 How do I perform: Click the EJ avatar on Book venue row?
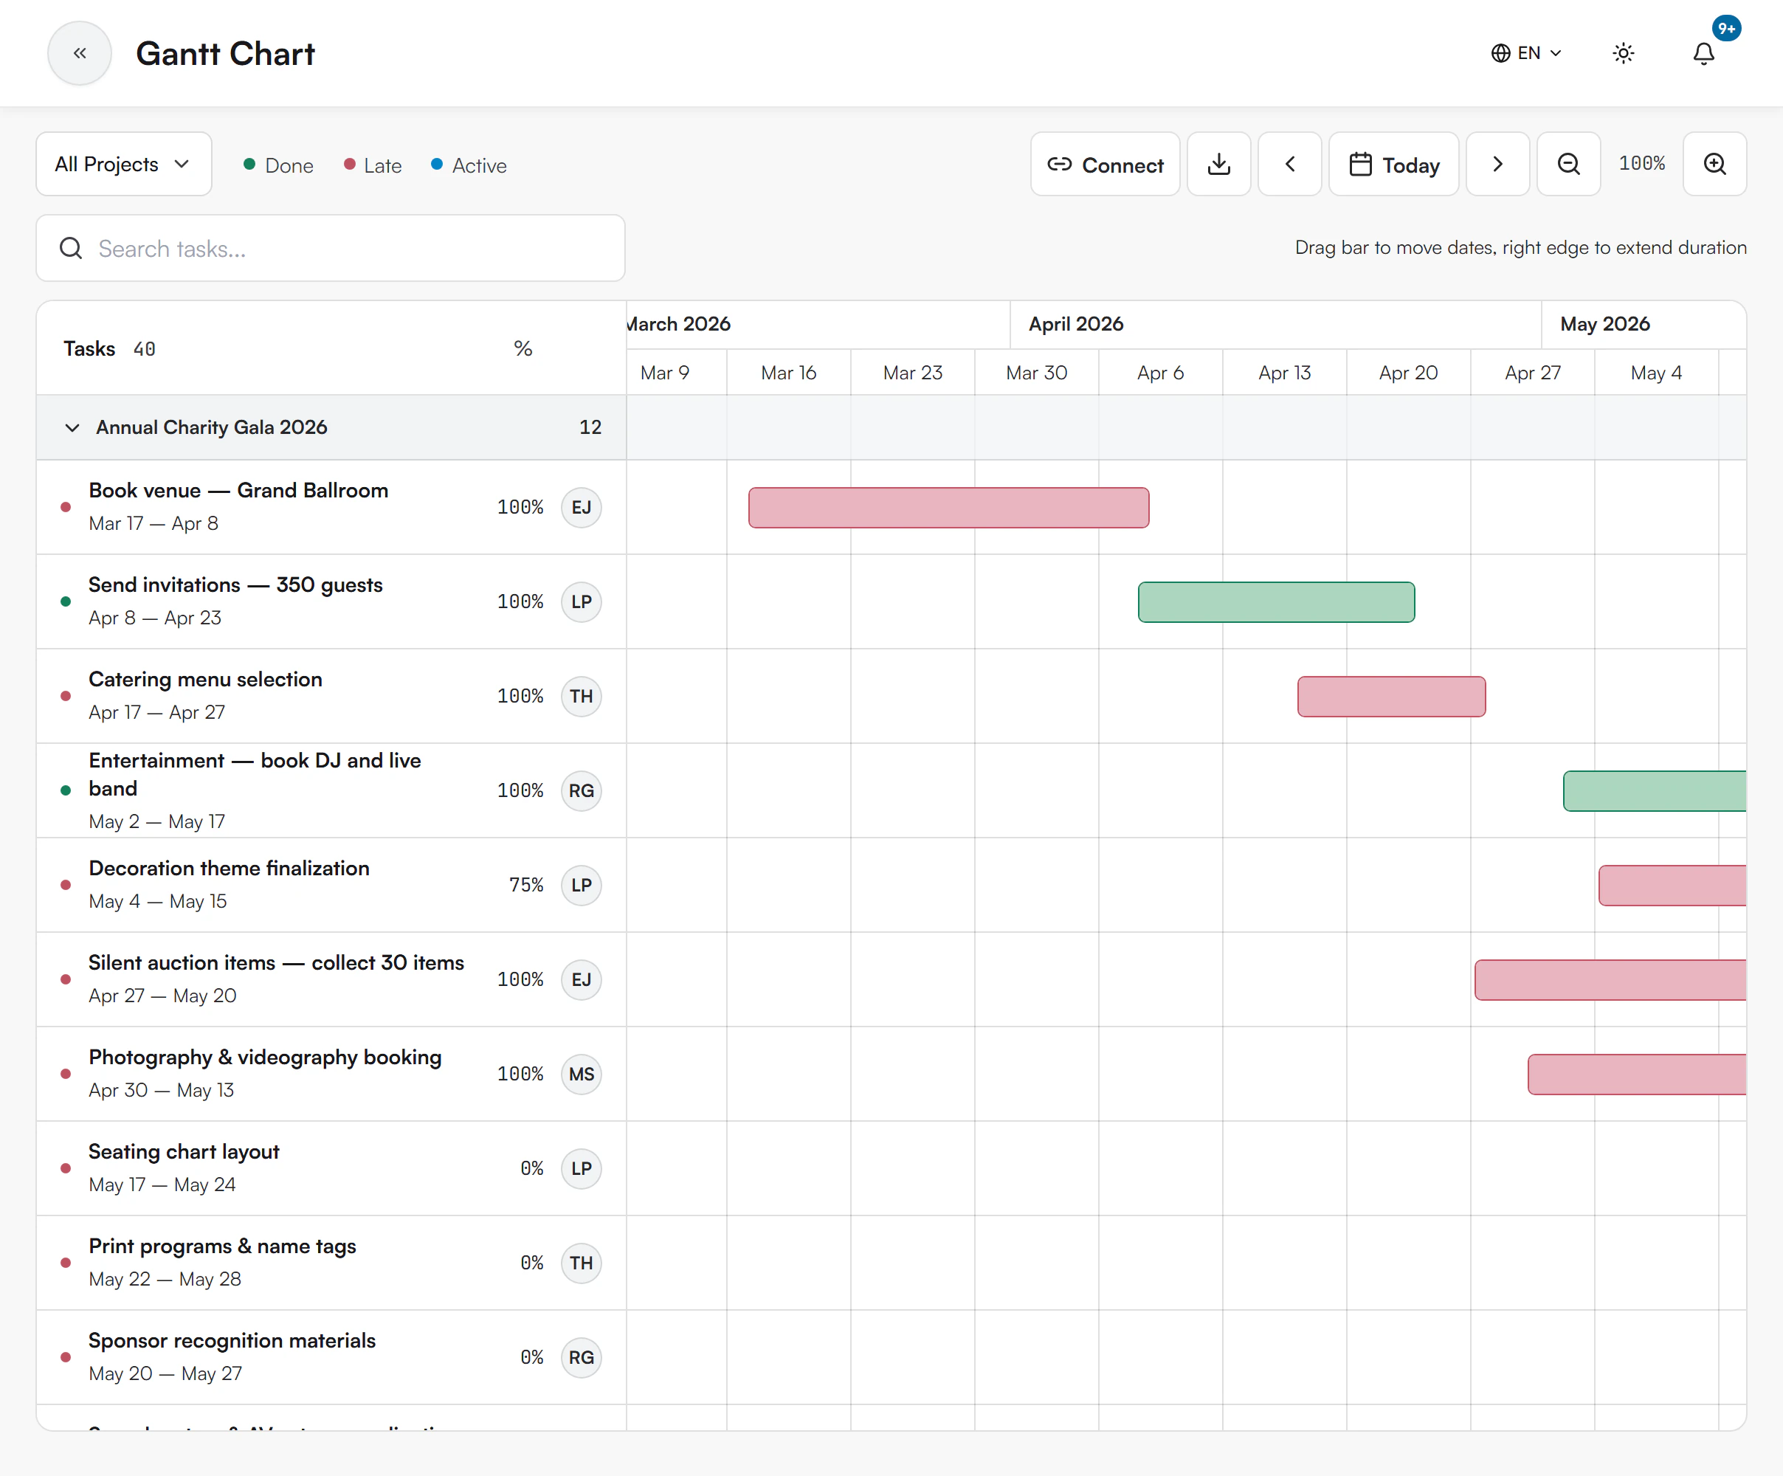(x=582, y=508)
